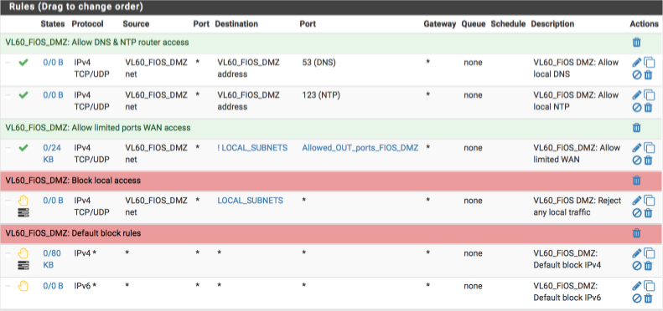Delete the Allow DNS & NTP separator
This screenshot has width=663, height=311.
636,42
